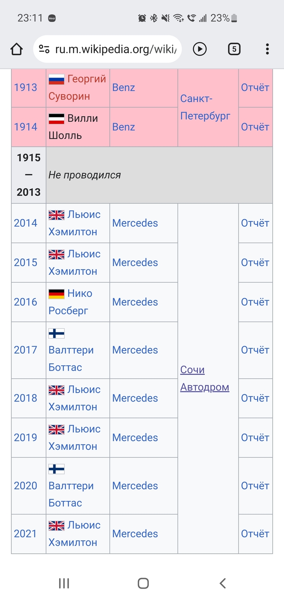The image size is (284, 600).
Task: Open the Mercedes link in the 2019 row
Action: click(x=135, y=437)
